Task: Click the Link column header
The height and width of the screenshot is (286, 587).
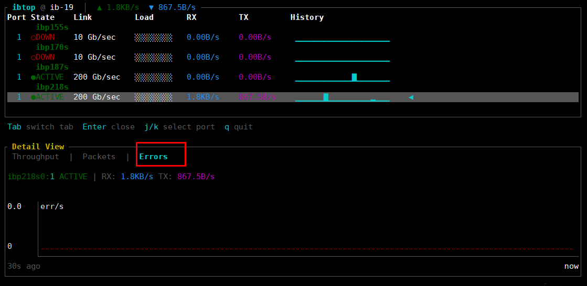Action: (83, 17)
